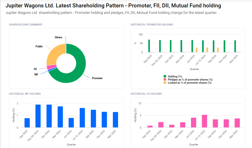Click the Mar 2024 blue MF holding bar

(x=60, y=117)
